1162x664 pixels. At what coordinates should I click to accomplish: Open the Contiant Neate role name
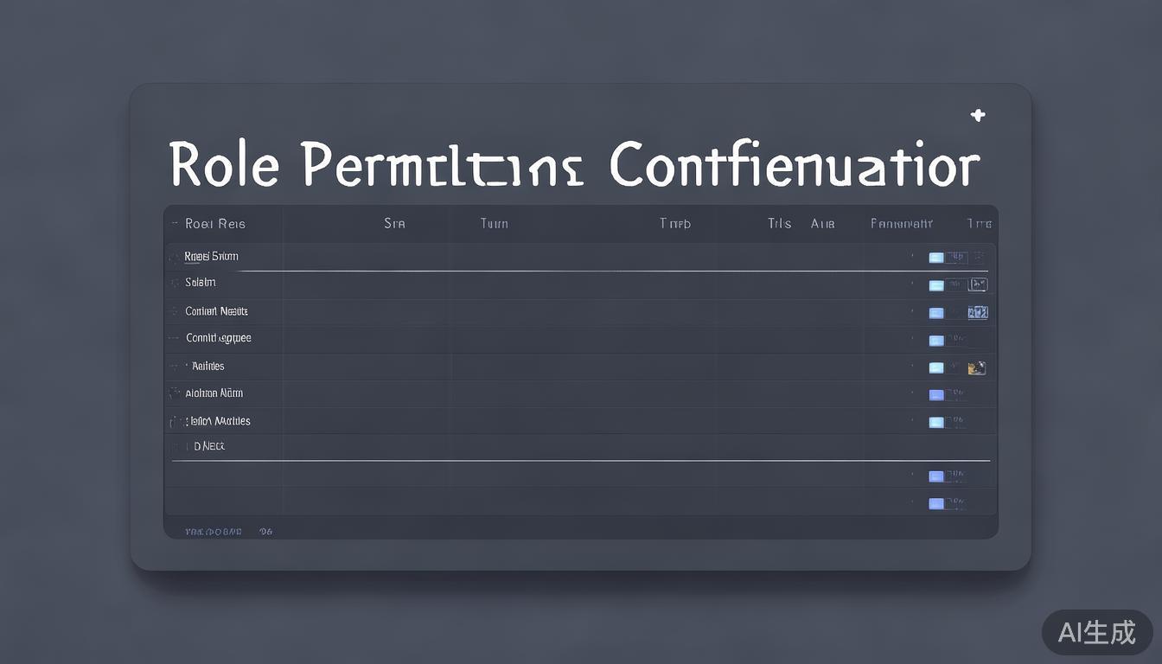click(x=216, y=311)
